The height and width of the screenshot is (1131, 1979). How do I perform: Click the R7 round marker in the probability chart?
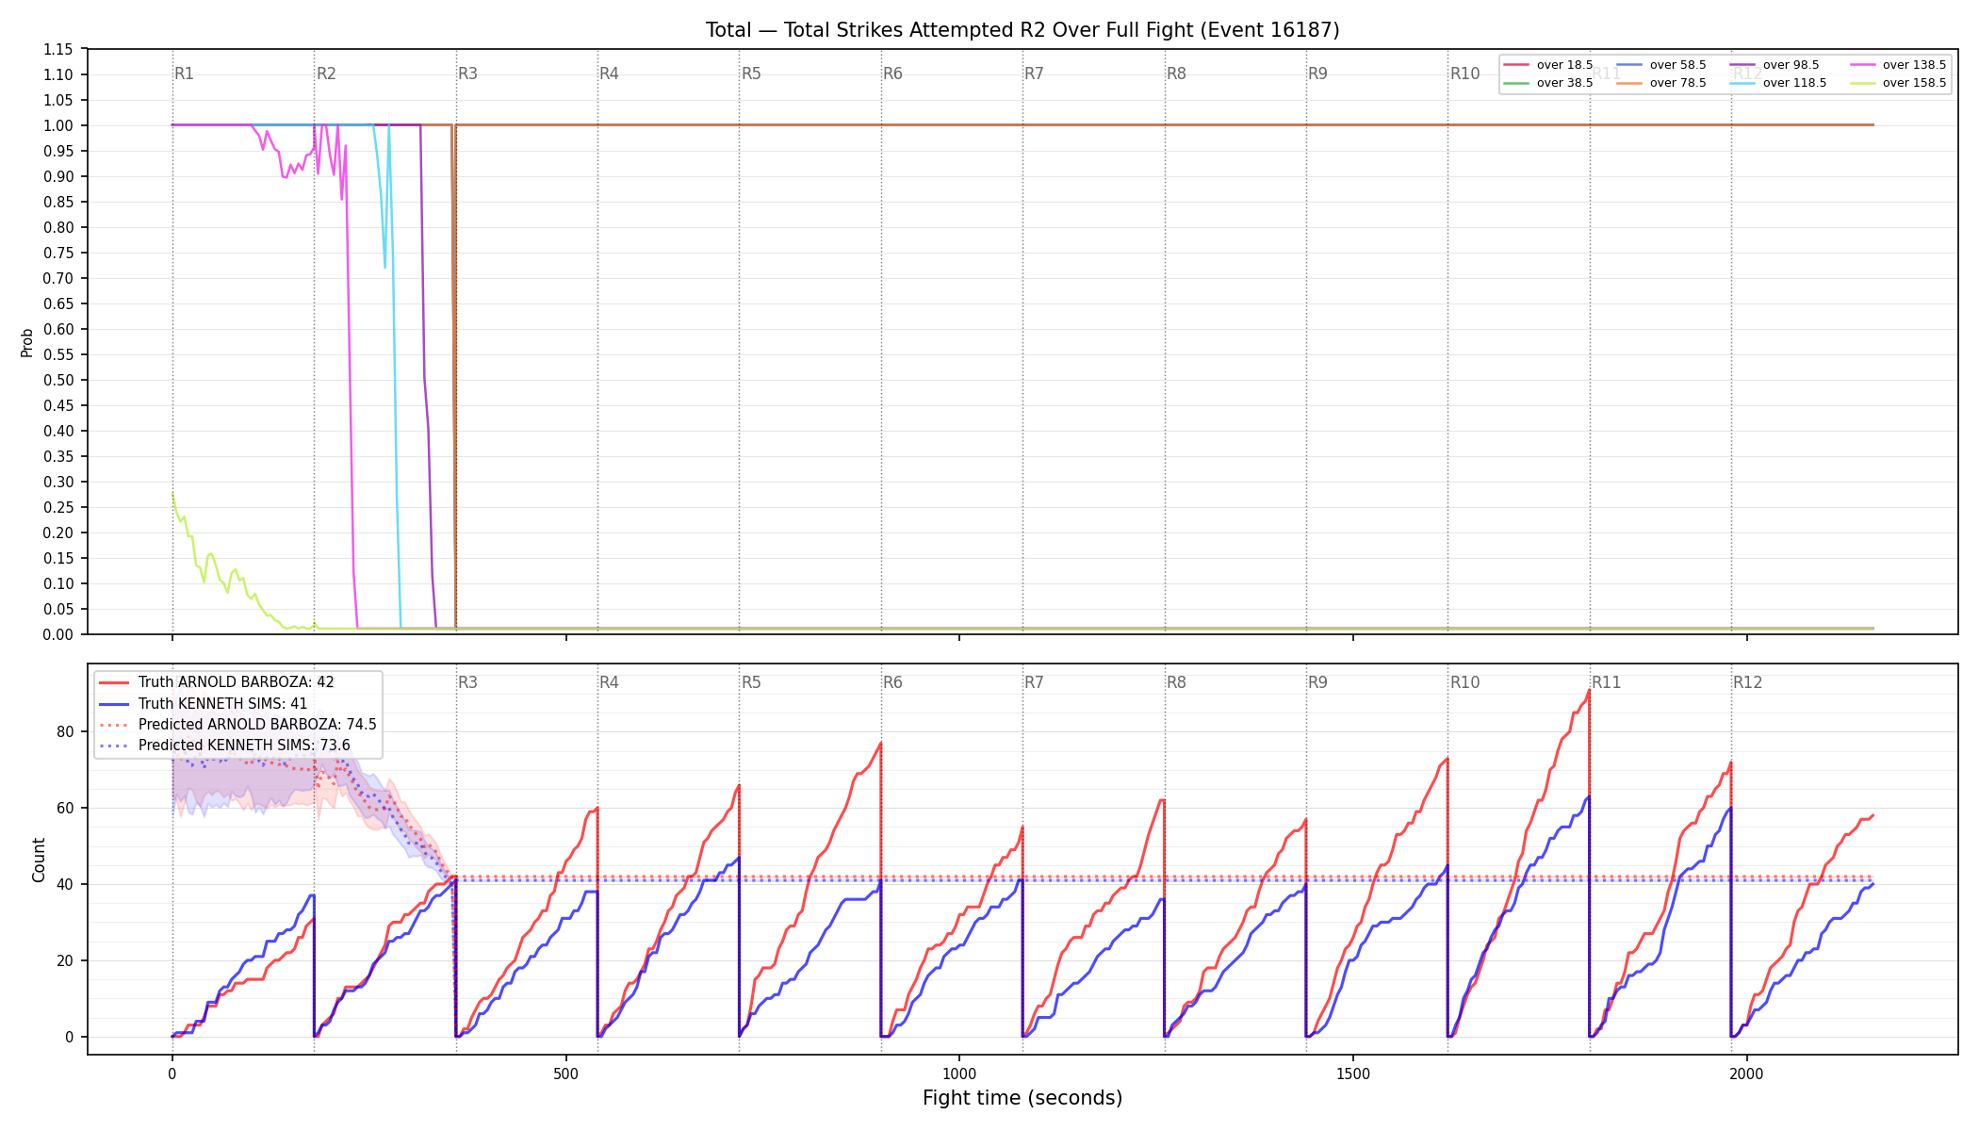coord(1034,74)
